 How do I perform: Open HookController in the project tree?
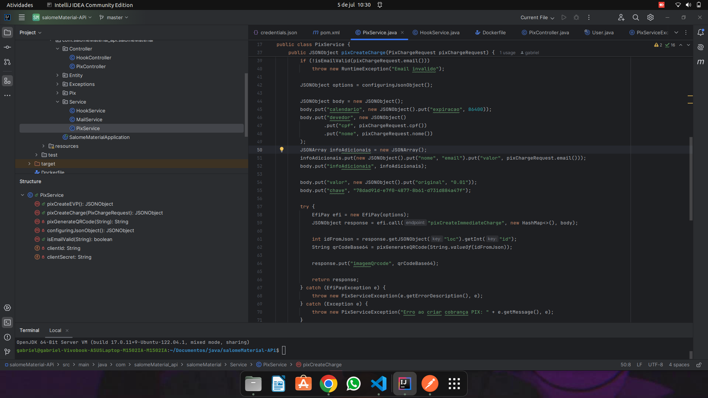[x=94, y=57]
